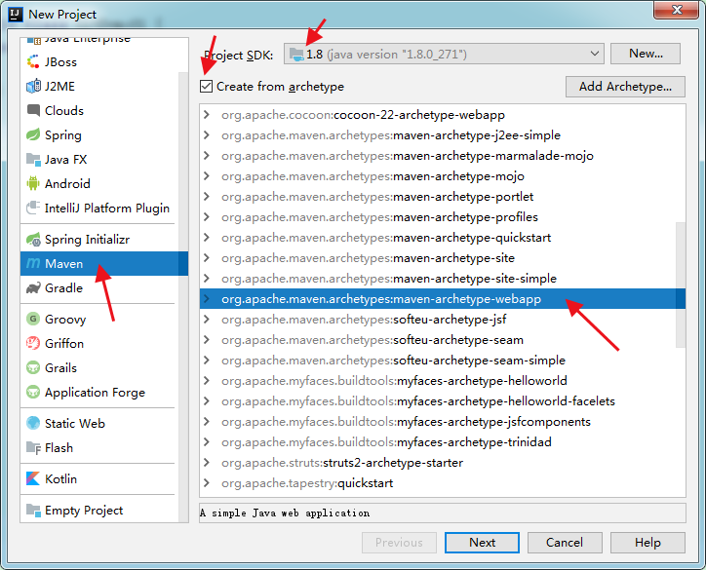Image resolution: width=706 pixels, height=570 pixels.
Task: Select the Maven 'm' icon
Action: 33,263
